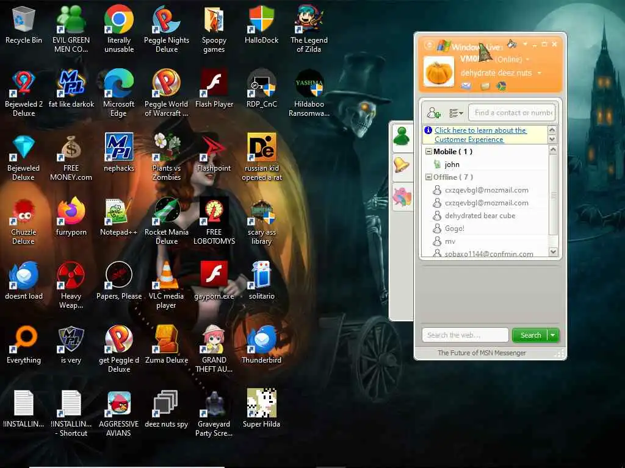The image size is (625, 468).
Task: Select the Gogo! contact
Action: point(454,229)
